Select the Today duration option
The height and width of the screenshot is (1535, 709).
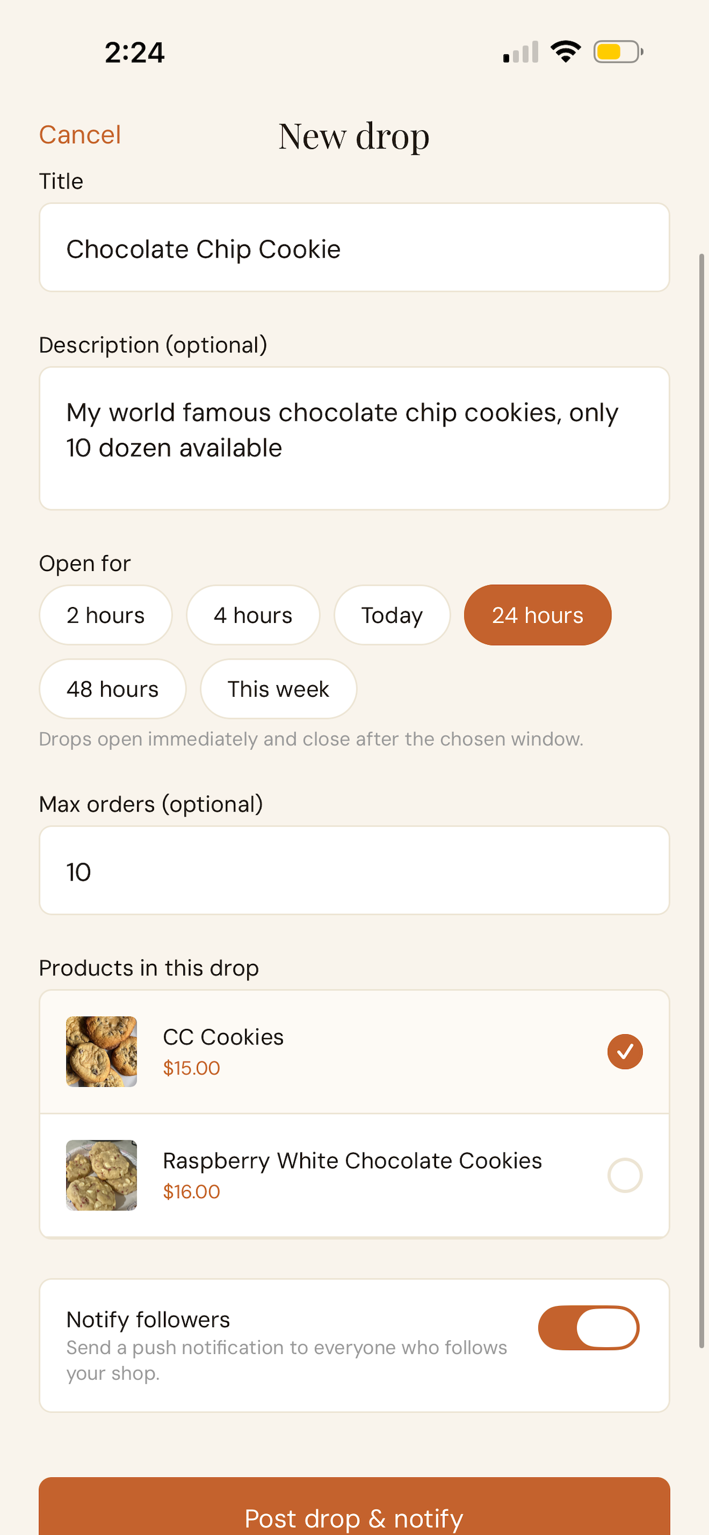point(392,615)
